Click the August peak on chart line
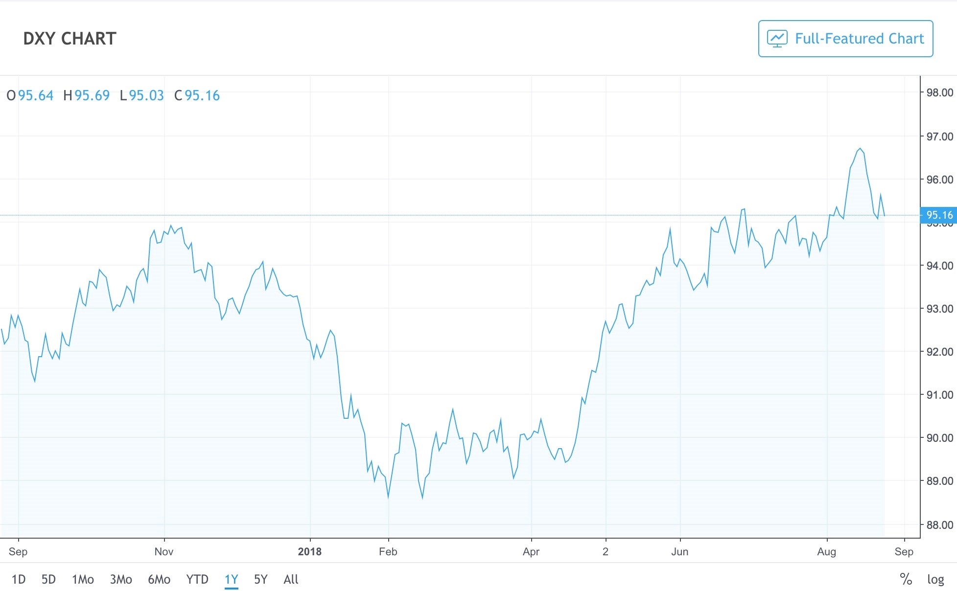 pos(860,148)
